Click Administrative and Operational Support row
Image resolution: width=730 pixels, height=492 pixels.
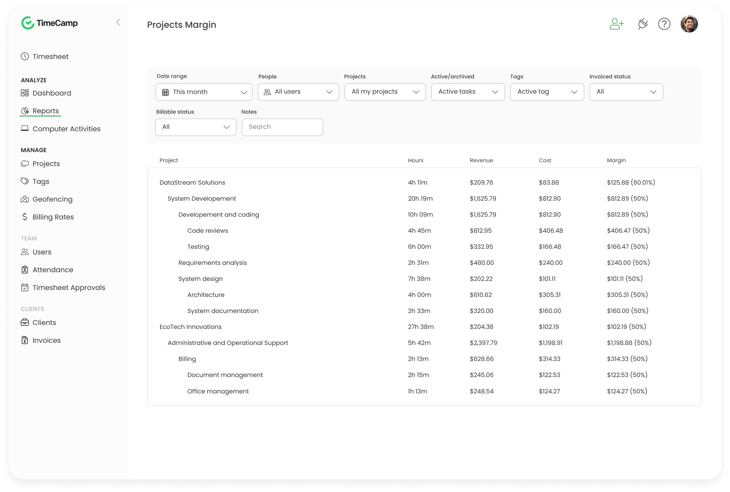point(424,343)
